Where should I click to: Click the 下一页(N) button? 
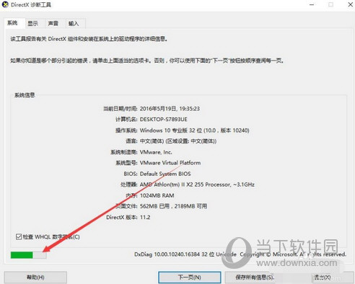point(190,278)
